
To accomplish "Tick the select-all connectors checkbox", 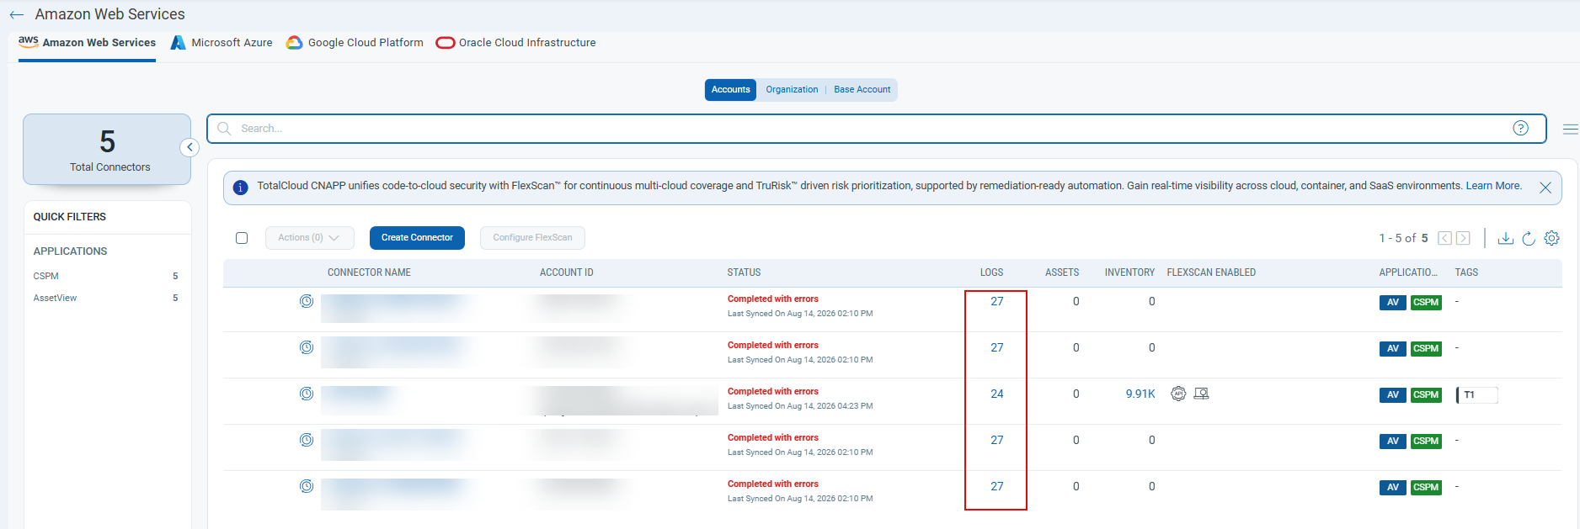I will [x=242, y=238].
